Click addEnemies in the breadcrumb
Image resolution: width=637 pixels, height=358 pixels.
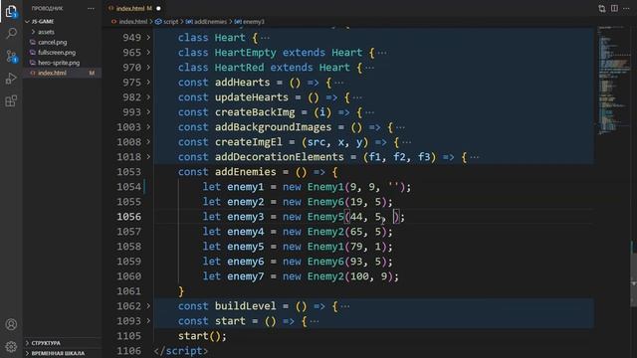pos(210,22)
